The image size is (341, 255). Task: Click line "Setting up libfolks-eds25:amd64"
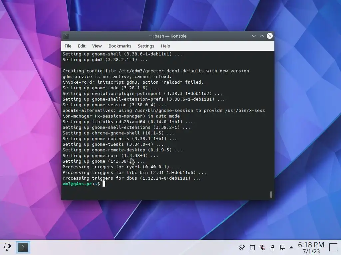[x=128, y=122]
